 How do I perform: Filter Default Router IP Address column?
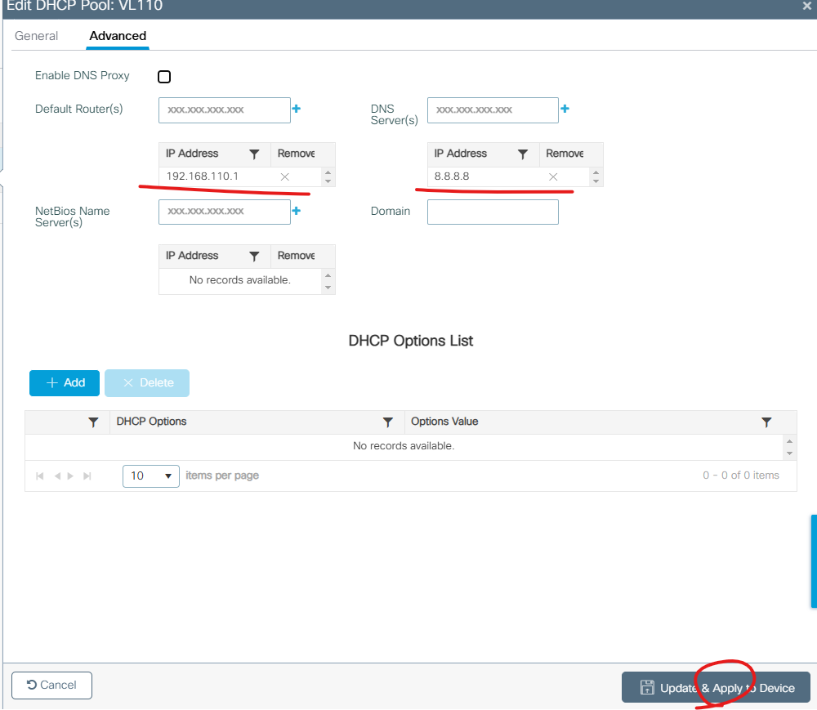(254, 154)
